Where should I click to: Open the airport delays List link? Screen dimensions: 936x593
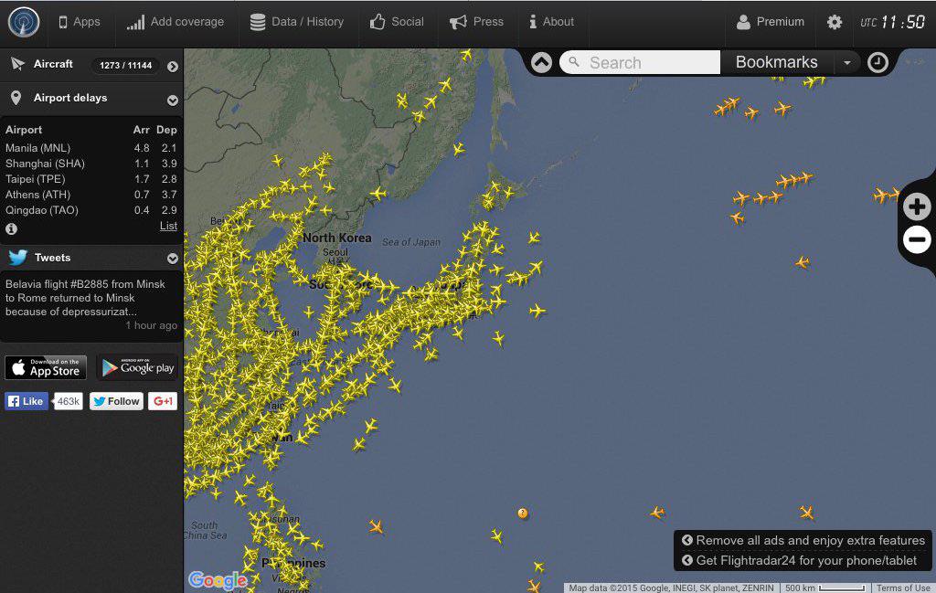(x=168, y=226)
